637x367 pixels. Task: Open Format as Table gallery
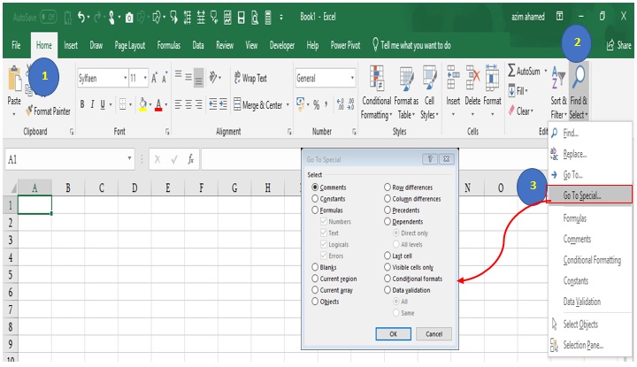coord(406,93)
